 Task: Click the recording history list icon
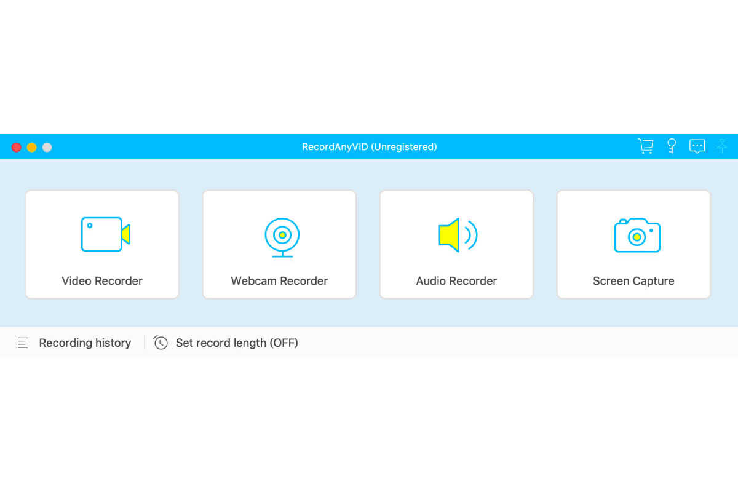click(x=22, y=343)
